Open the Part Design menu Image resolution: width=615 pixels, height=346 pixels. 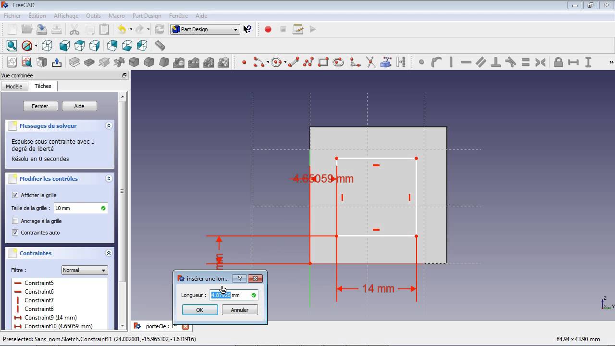[x=147, y=16]
